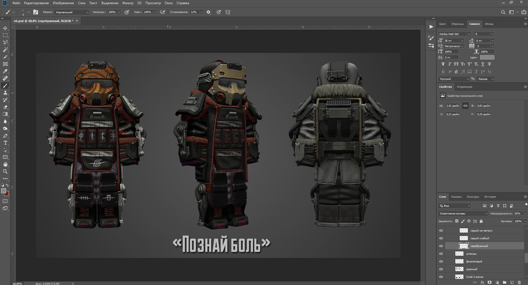Select the Pen tool
This screenshot has height=285, width=528.
tap(5, 136)
